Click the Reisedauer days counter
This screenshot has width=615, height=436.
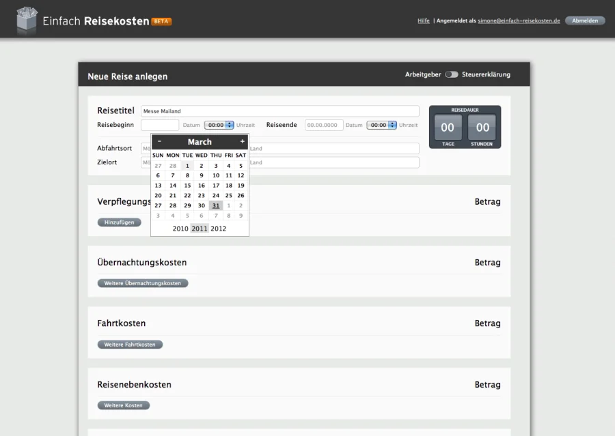pos(448,128)
